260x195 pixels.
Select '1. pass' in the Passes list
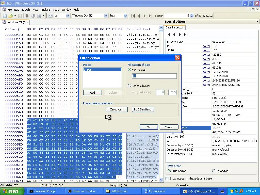102,70
